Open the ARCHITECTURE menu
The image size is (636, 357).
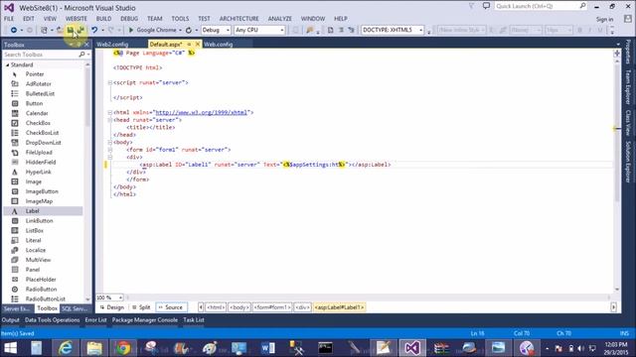(238, 19)
